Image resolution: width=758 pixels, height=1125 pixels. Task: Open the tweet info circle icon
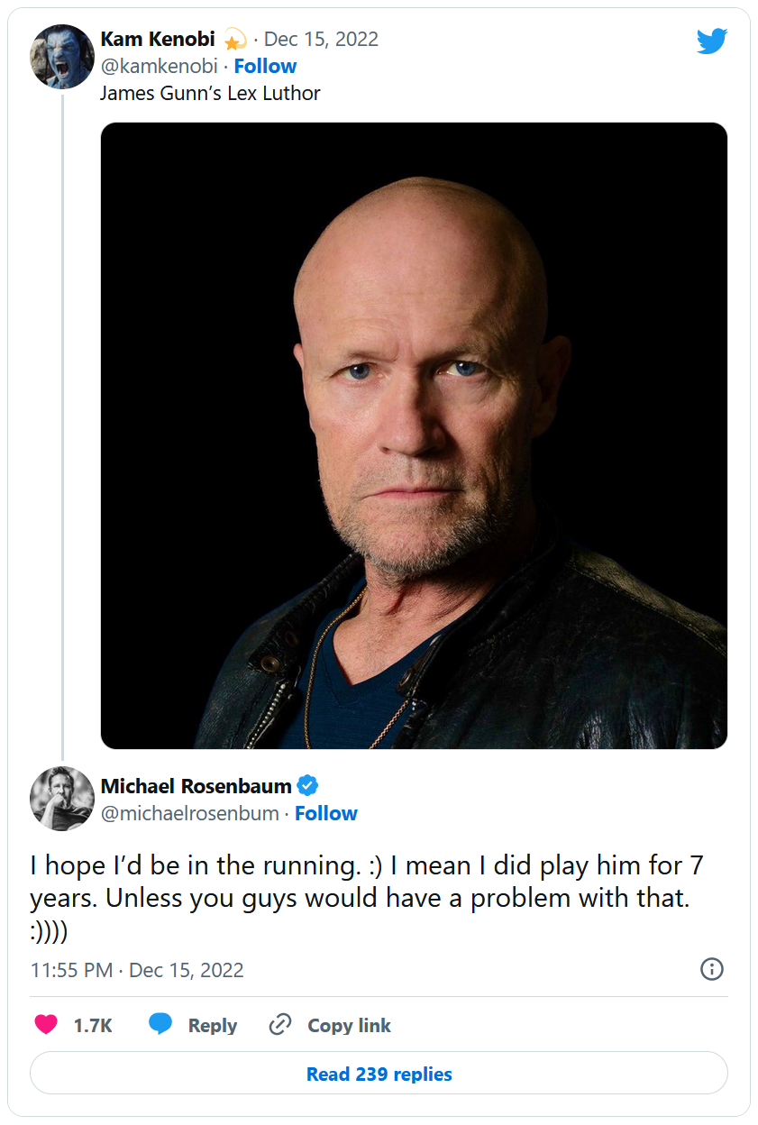(x=711, y=969)
